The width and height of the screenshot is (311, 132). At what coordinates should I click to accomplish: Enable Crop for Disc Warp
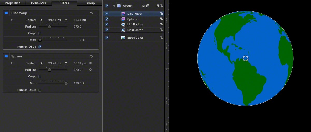pos(40,33)
